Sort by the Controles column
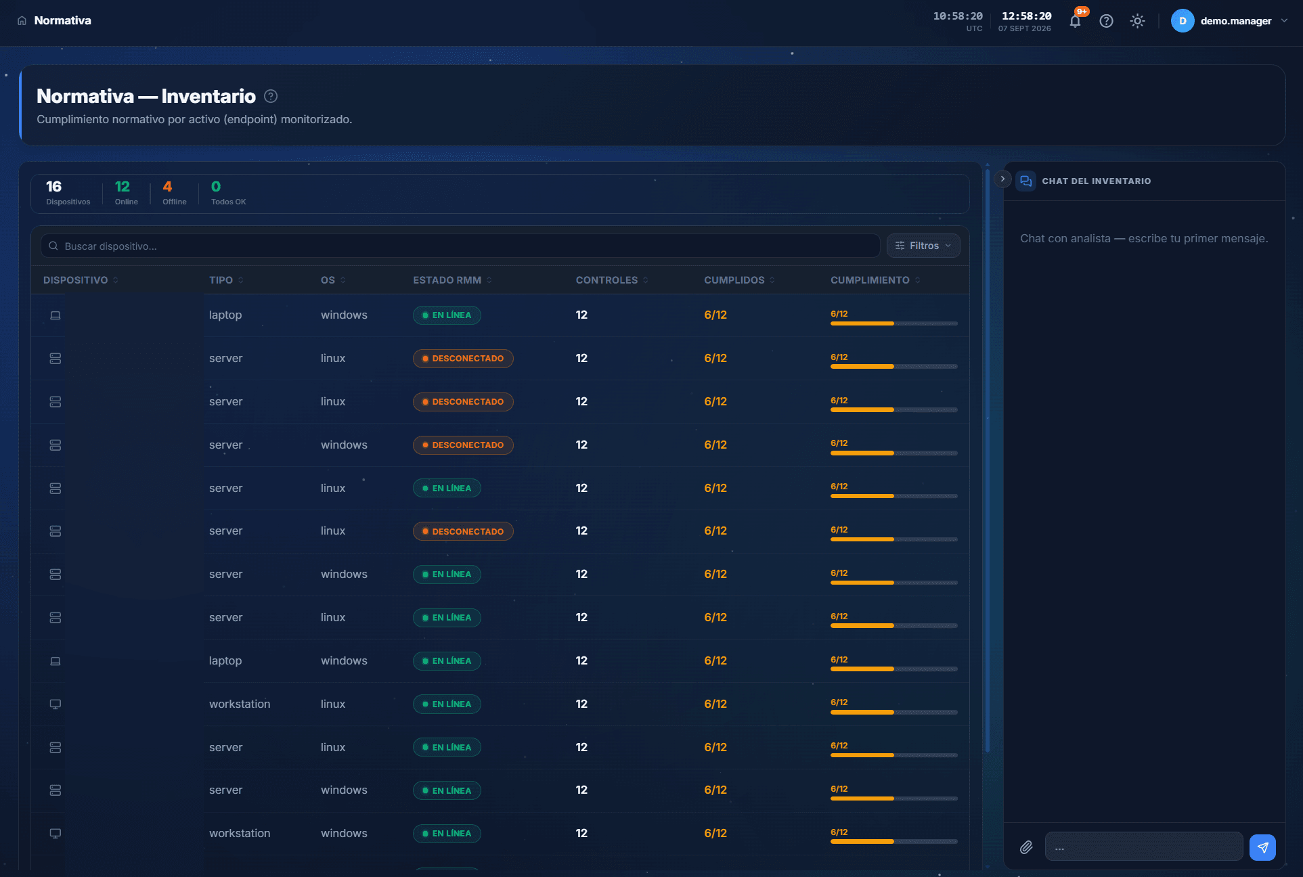The image size is (1303, 877). tap(612, 280)
